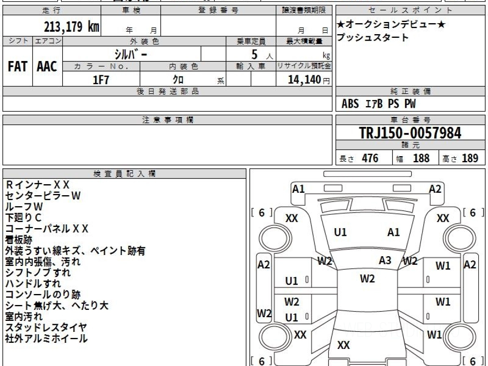Viewport: 488px width, 366px height.
Task: Click the ルーフW inspector note
Action: (x=24, y=207)
